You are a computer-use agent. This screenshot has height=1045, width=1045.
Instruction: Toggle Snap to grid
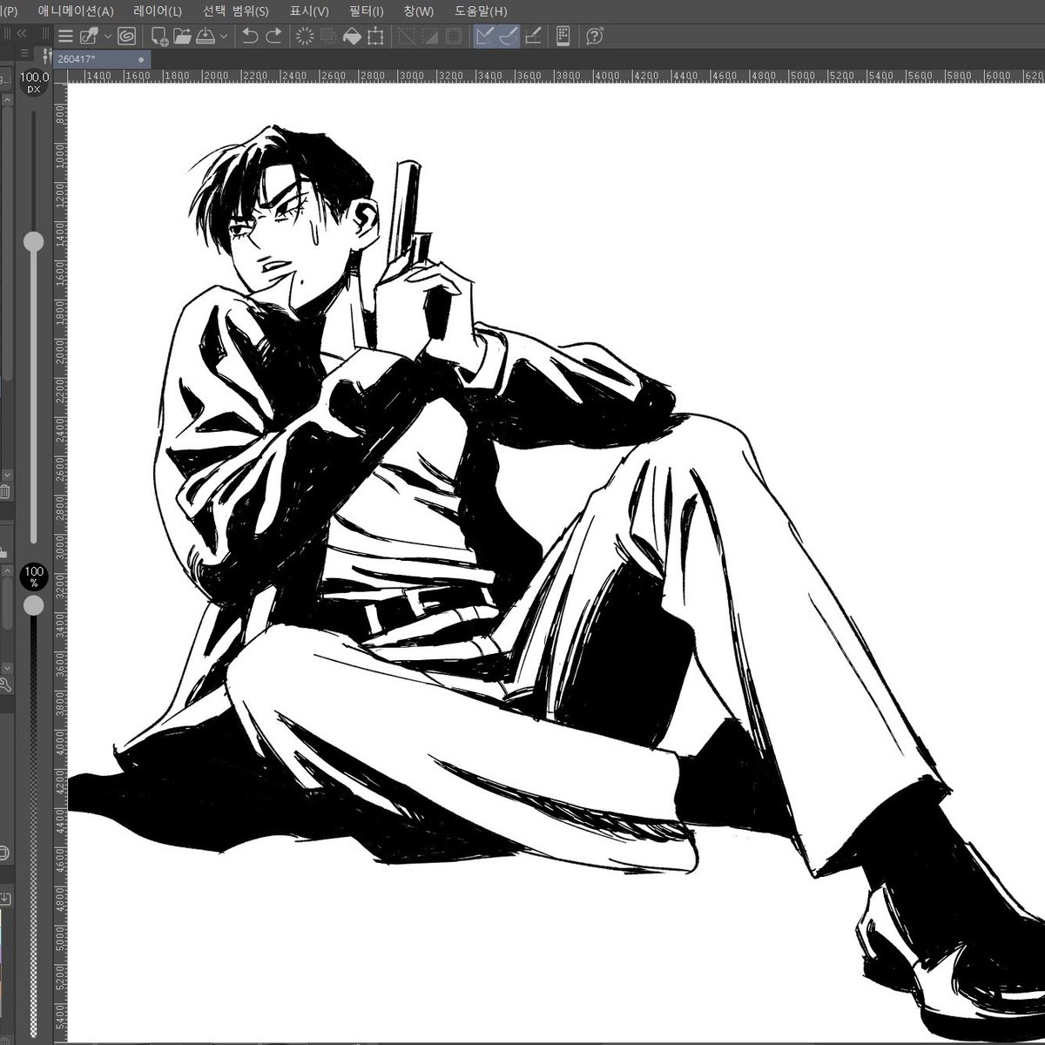pos(533,37)
